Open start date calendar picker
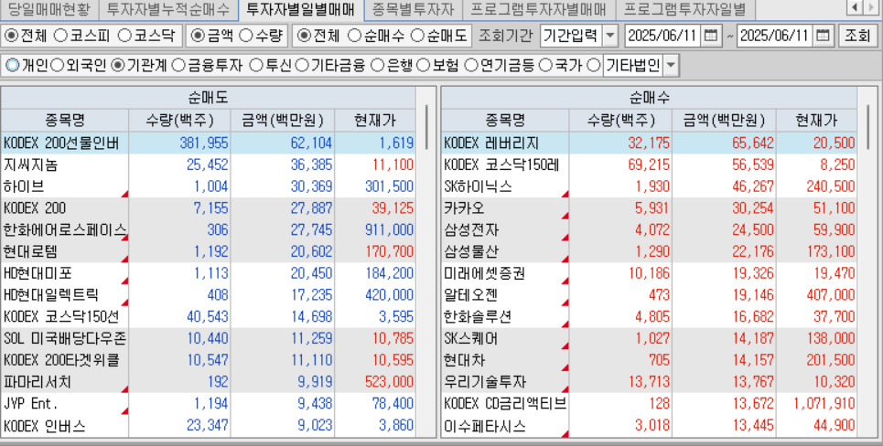 point(711,37)
